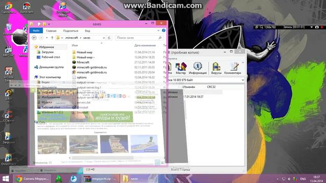Click the Bandicam desktop shortcut
This screenshot has width=326, height=183.
[x=26, y=8]
